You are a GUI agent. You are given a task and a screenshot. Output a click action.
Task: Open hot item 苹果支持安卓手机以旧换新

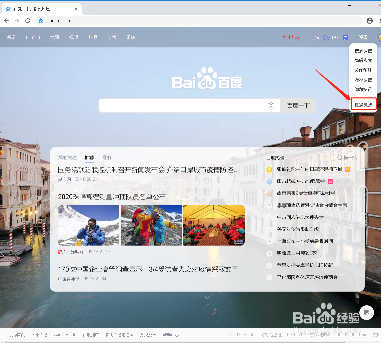pos(305,265)
